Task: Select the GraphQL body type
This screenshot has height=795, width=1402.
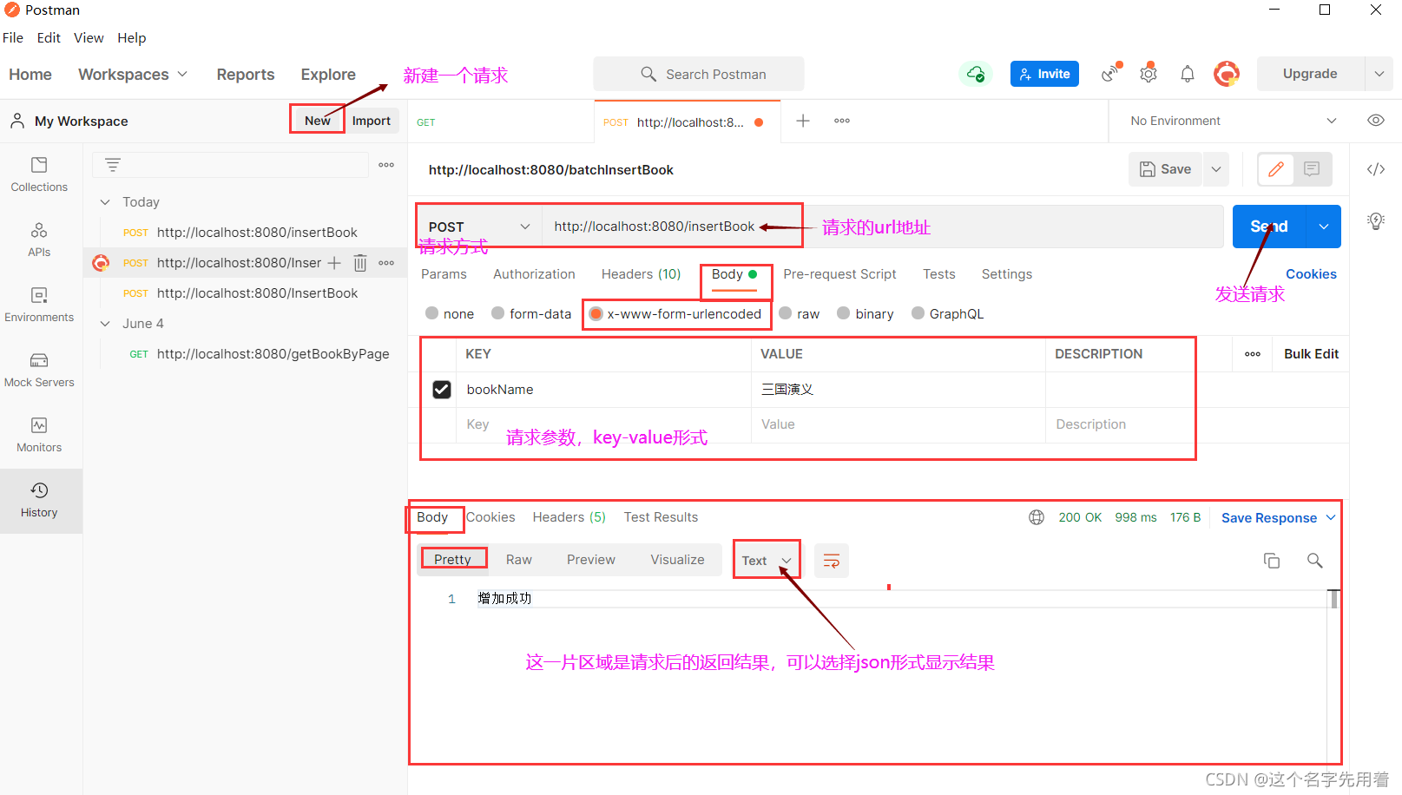Action: pyautogui.click(x=918, y=313)
